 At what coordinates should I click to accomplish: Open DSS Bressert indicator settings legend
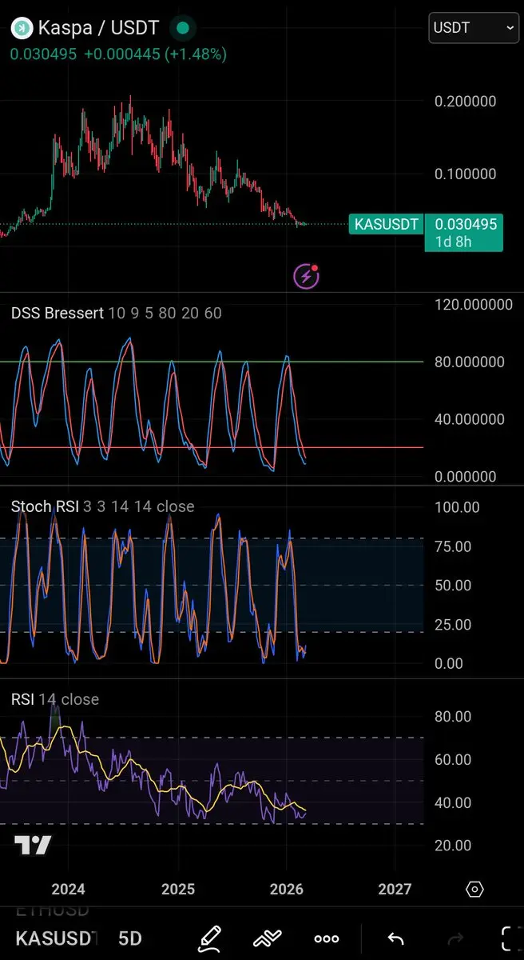(117, 314)
